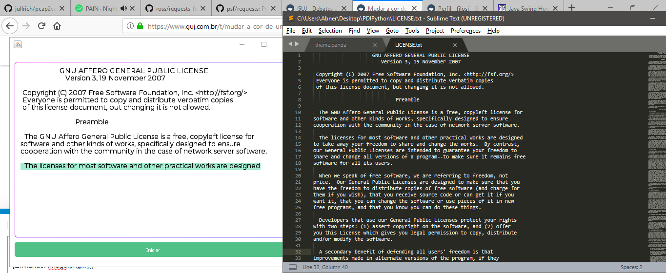Open the Preferences menu
Screen dimensions: 666x273
[465, 31]
